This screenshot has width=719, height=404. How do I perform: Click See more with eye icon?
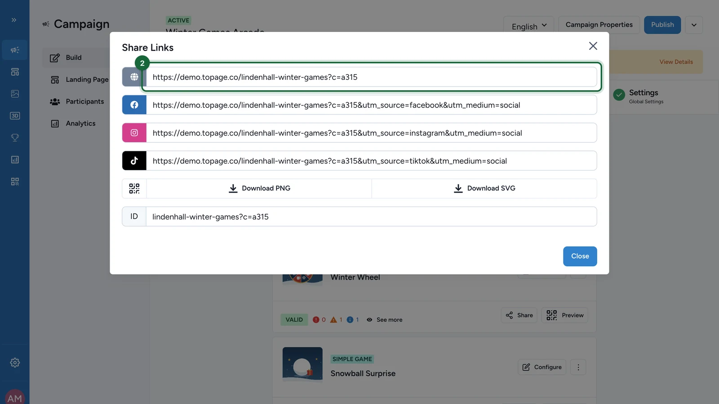(384, 320)
